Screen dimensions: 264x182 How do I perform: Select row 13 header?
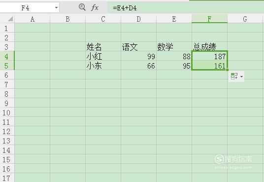7,141
